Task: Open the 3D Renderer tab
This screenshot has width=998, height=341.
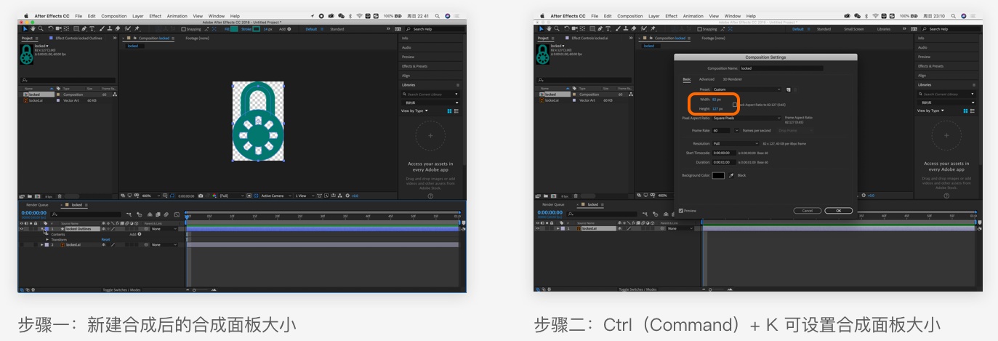Action: [x=732, y=79]
